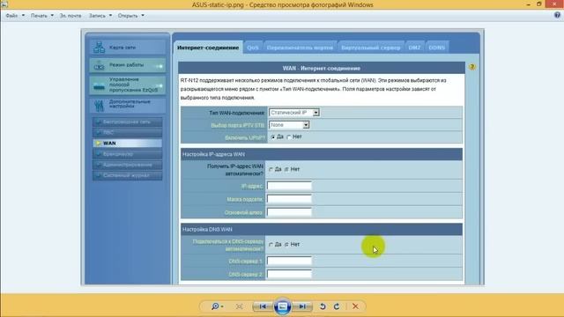Switch to Виртуальный сервер tab

click(x=370, y=48)
